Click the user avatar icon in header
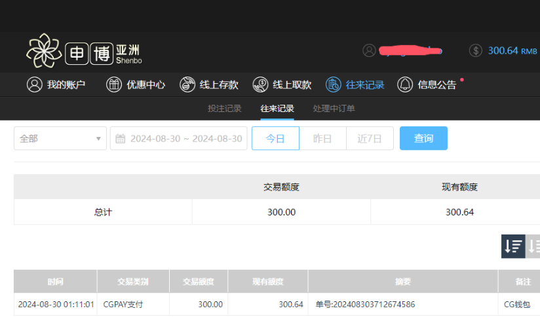This screenshot has height=317, width=540. (x=369, y=50)
